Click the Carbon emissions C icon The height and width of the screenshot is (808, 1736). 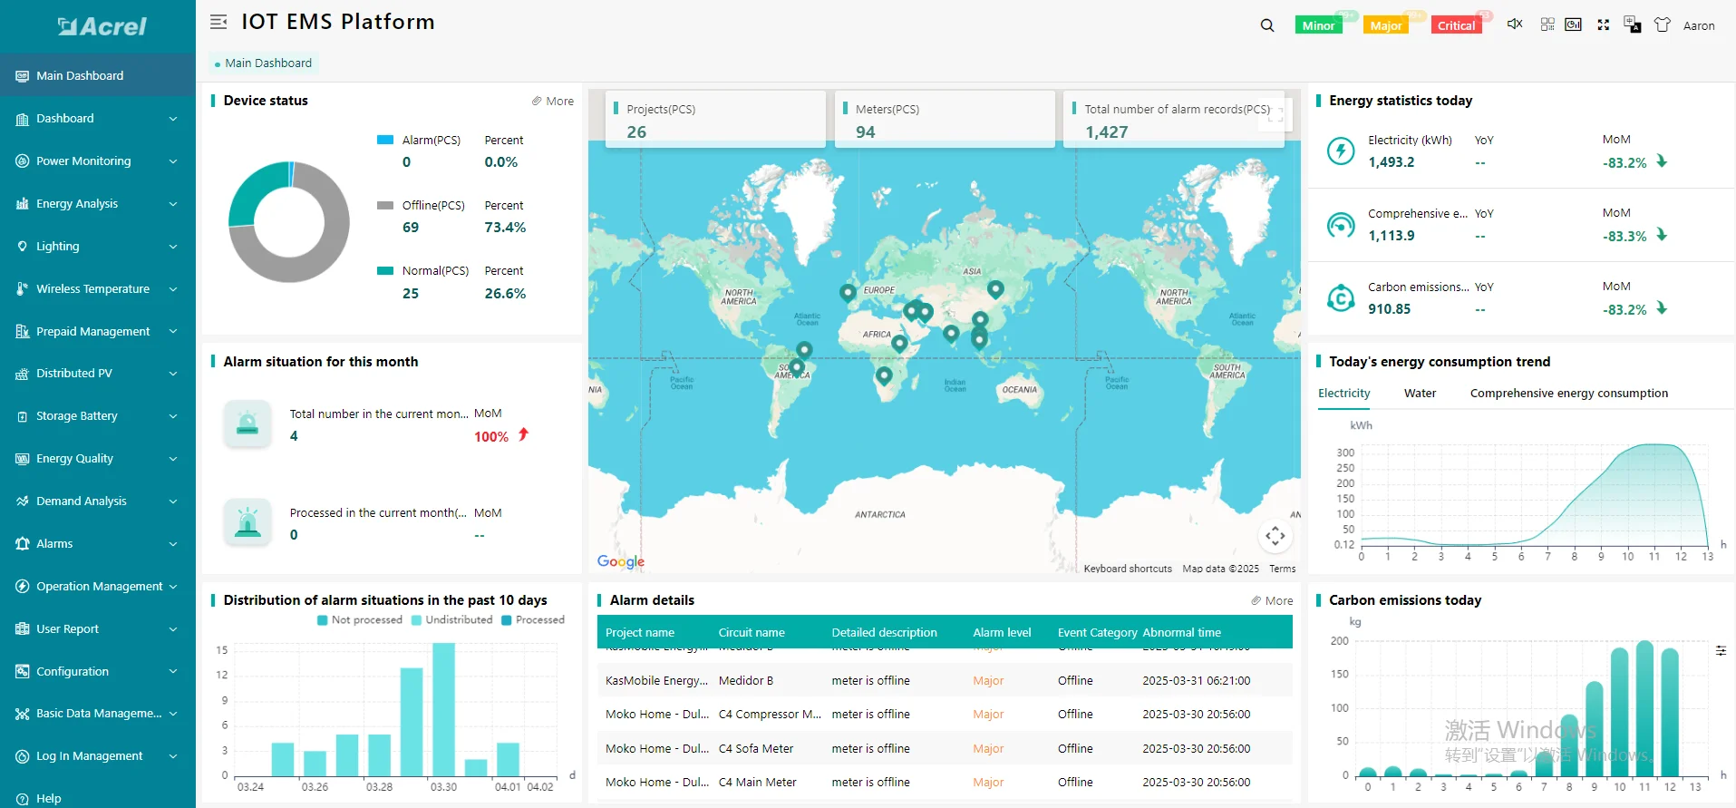coord(1341,297)
